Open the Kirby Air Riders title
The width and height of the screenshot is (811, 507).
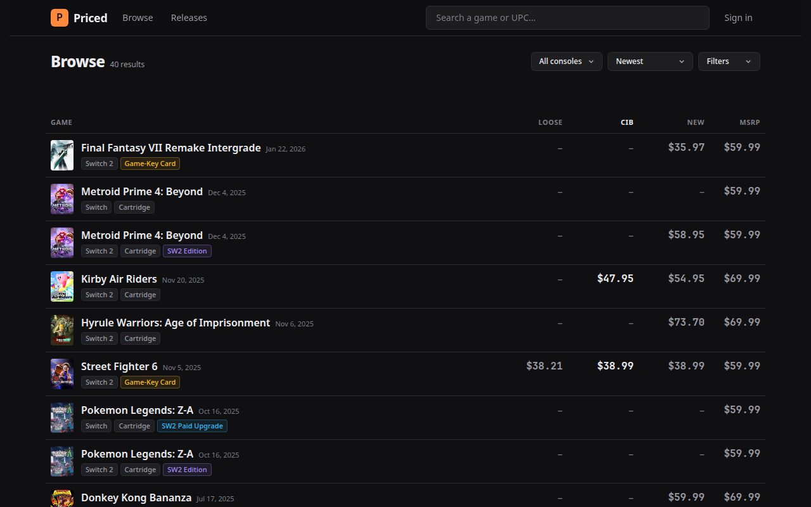coord(119,279)
